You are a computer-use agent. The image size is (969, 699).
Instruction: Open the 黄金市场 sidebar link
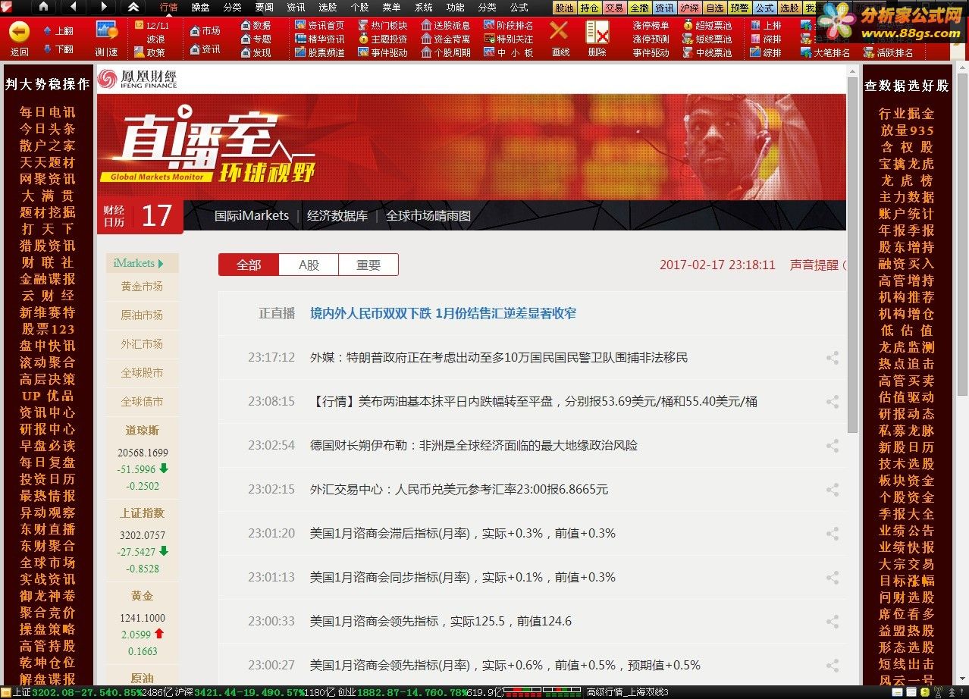pyautogui.click(x=143, y=287)
